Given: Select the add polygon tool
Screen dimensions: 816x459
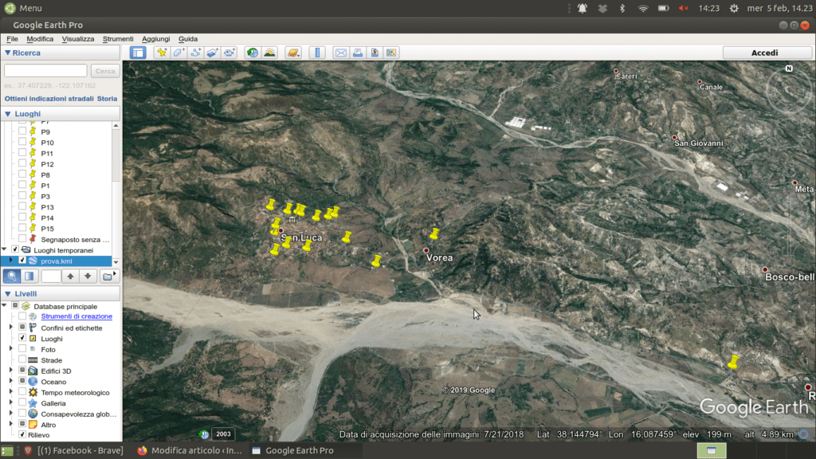Looking at the screenshot, I should click(x=178, y=53).
